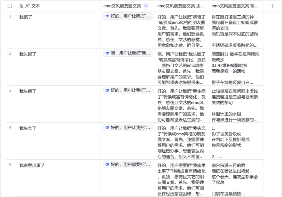Click the text-type icon beside 文本 header
The height and width of the screenshot is (197, 282).
point(27,6)
